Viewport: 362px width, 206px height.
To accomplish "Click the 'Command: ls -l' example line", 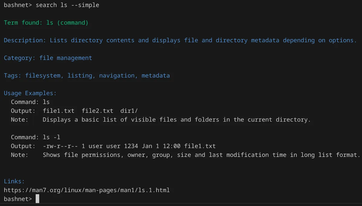I will [x=36, y=137].
